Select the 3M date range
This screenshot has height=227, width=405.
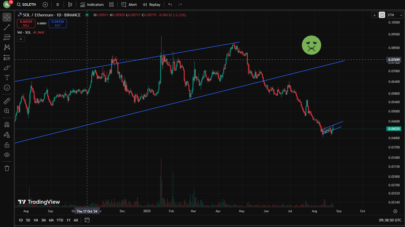coord(43,220)
